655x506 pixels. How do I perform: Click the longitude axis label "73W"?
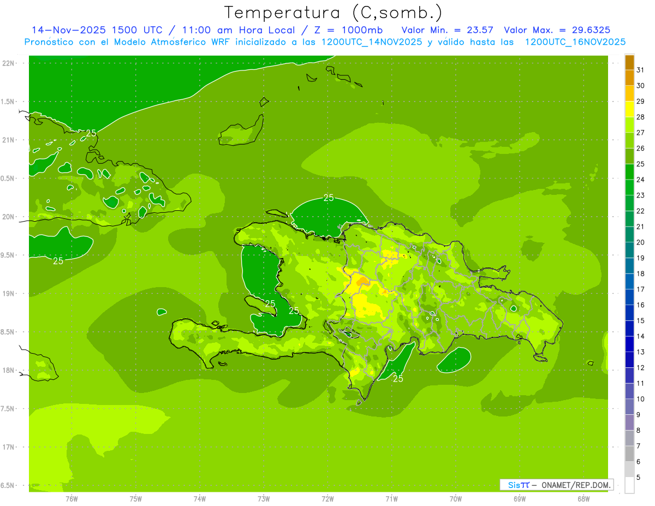tap(264, 498)
